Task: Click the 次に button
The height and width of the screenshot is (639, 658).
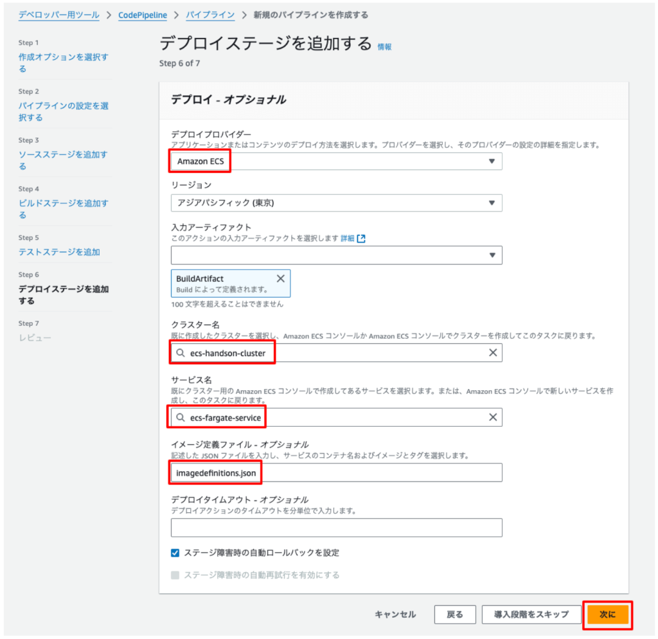Action: (607, 615)
